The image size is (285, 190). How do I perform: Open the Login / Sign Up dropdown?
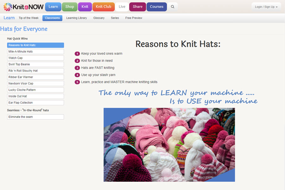point(266,7)
